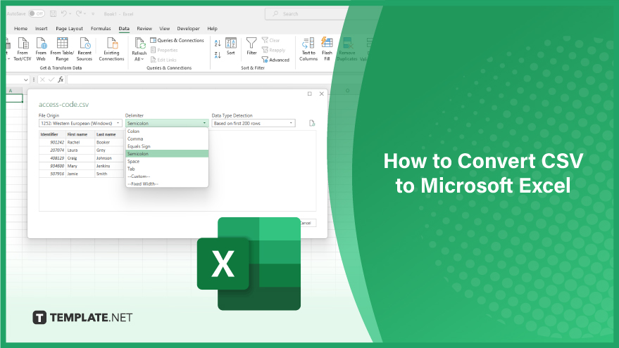Choose --Custom-- delimiter option
The image size is (619, 348).
(167, 176)
